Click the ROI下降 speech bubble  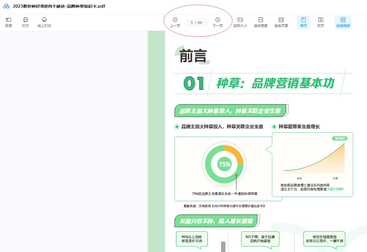(260, 239)
